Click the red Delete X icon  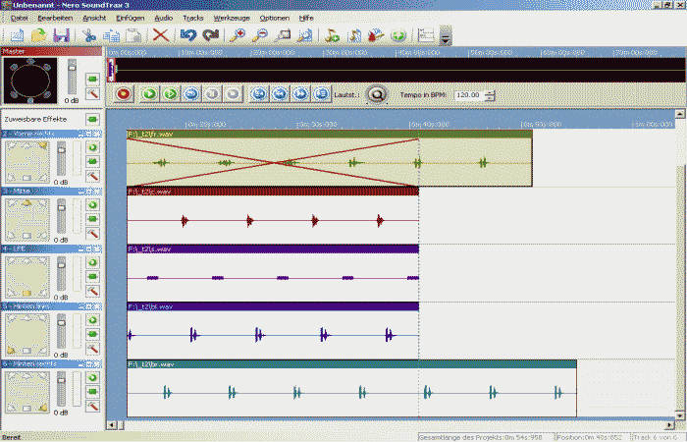[x=160, y=35]
